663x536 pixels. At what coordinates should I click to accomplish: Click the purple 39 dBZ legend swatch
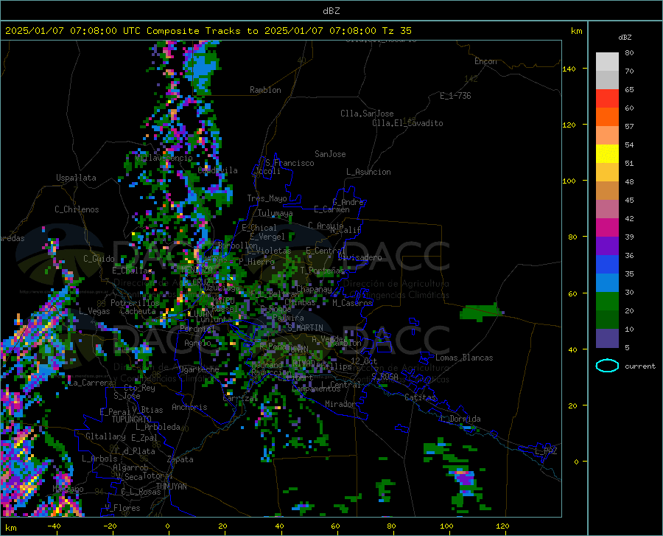607,246
